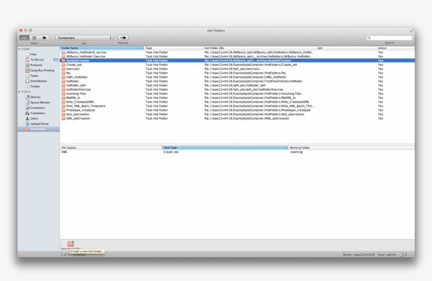Collapse the TOOLS sidebar section
432x281 pixels.
point(19,92)
